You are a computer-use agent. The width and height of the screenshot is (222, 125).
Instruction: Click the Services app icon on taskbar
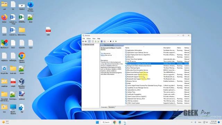(125, 122)
